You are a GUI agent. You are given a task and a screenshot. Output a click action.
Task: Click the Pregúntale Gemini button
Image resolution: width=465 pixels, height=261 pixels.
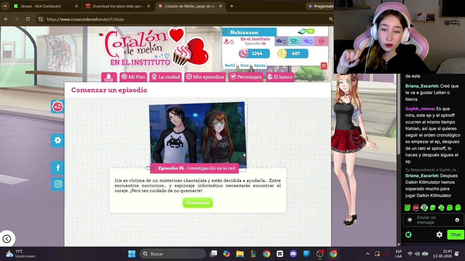click(x=321, y=6)
